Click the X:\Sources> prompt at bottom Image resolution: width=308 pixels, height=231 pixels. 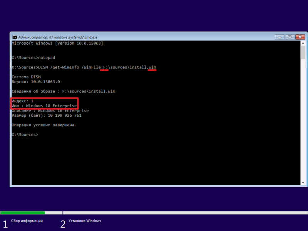tap(25, 135)
